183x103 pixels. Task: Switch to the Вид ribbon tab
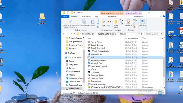pyautogui.click(x=96, y=17)
